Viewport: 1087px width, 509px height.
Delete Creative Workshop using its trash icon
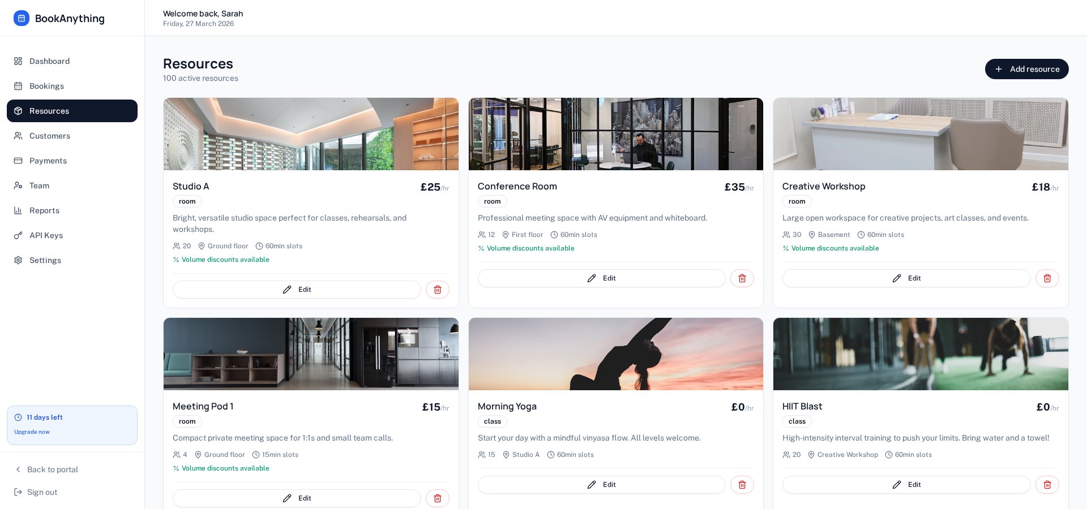click(x=1047, y=278)
